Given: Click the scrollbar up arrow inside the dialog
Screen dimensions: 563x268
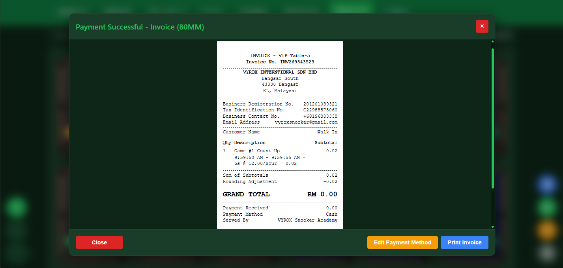Looking at the screenshot, I should click(492, 41).
